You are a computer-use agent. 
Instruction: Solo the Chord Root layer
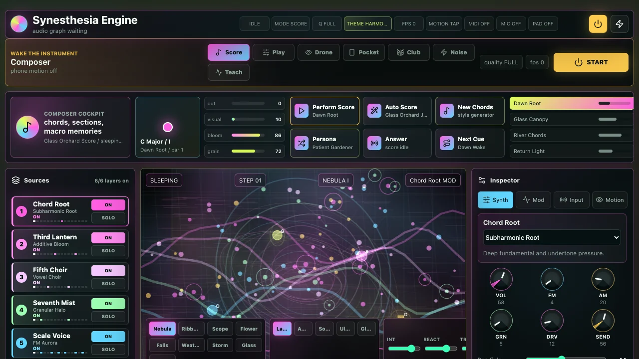[108, 218]
